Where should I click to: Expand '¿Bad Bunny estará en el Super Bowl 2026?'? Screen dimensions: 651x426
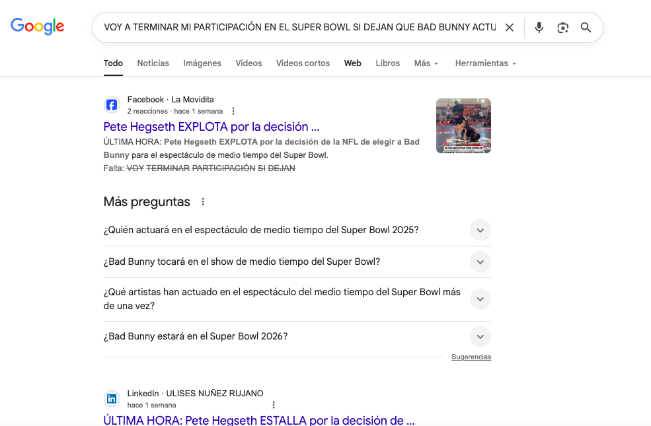click(480, 337)
